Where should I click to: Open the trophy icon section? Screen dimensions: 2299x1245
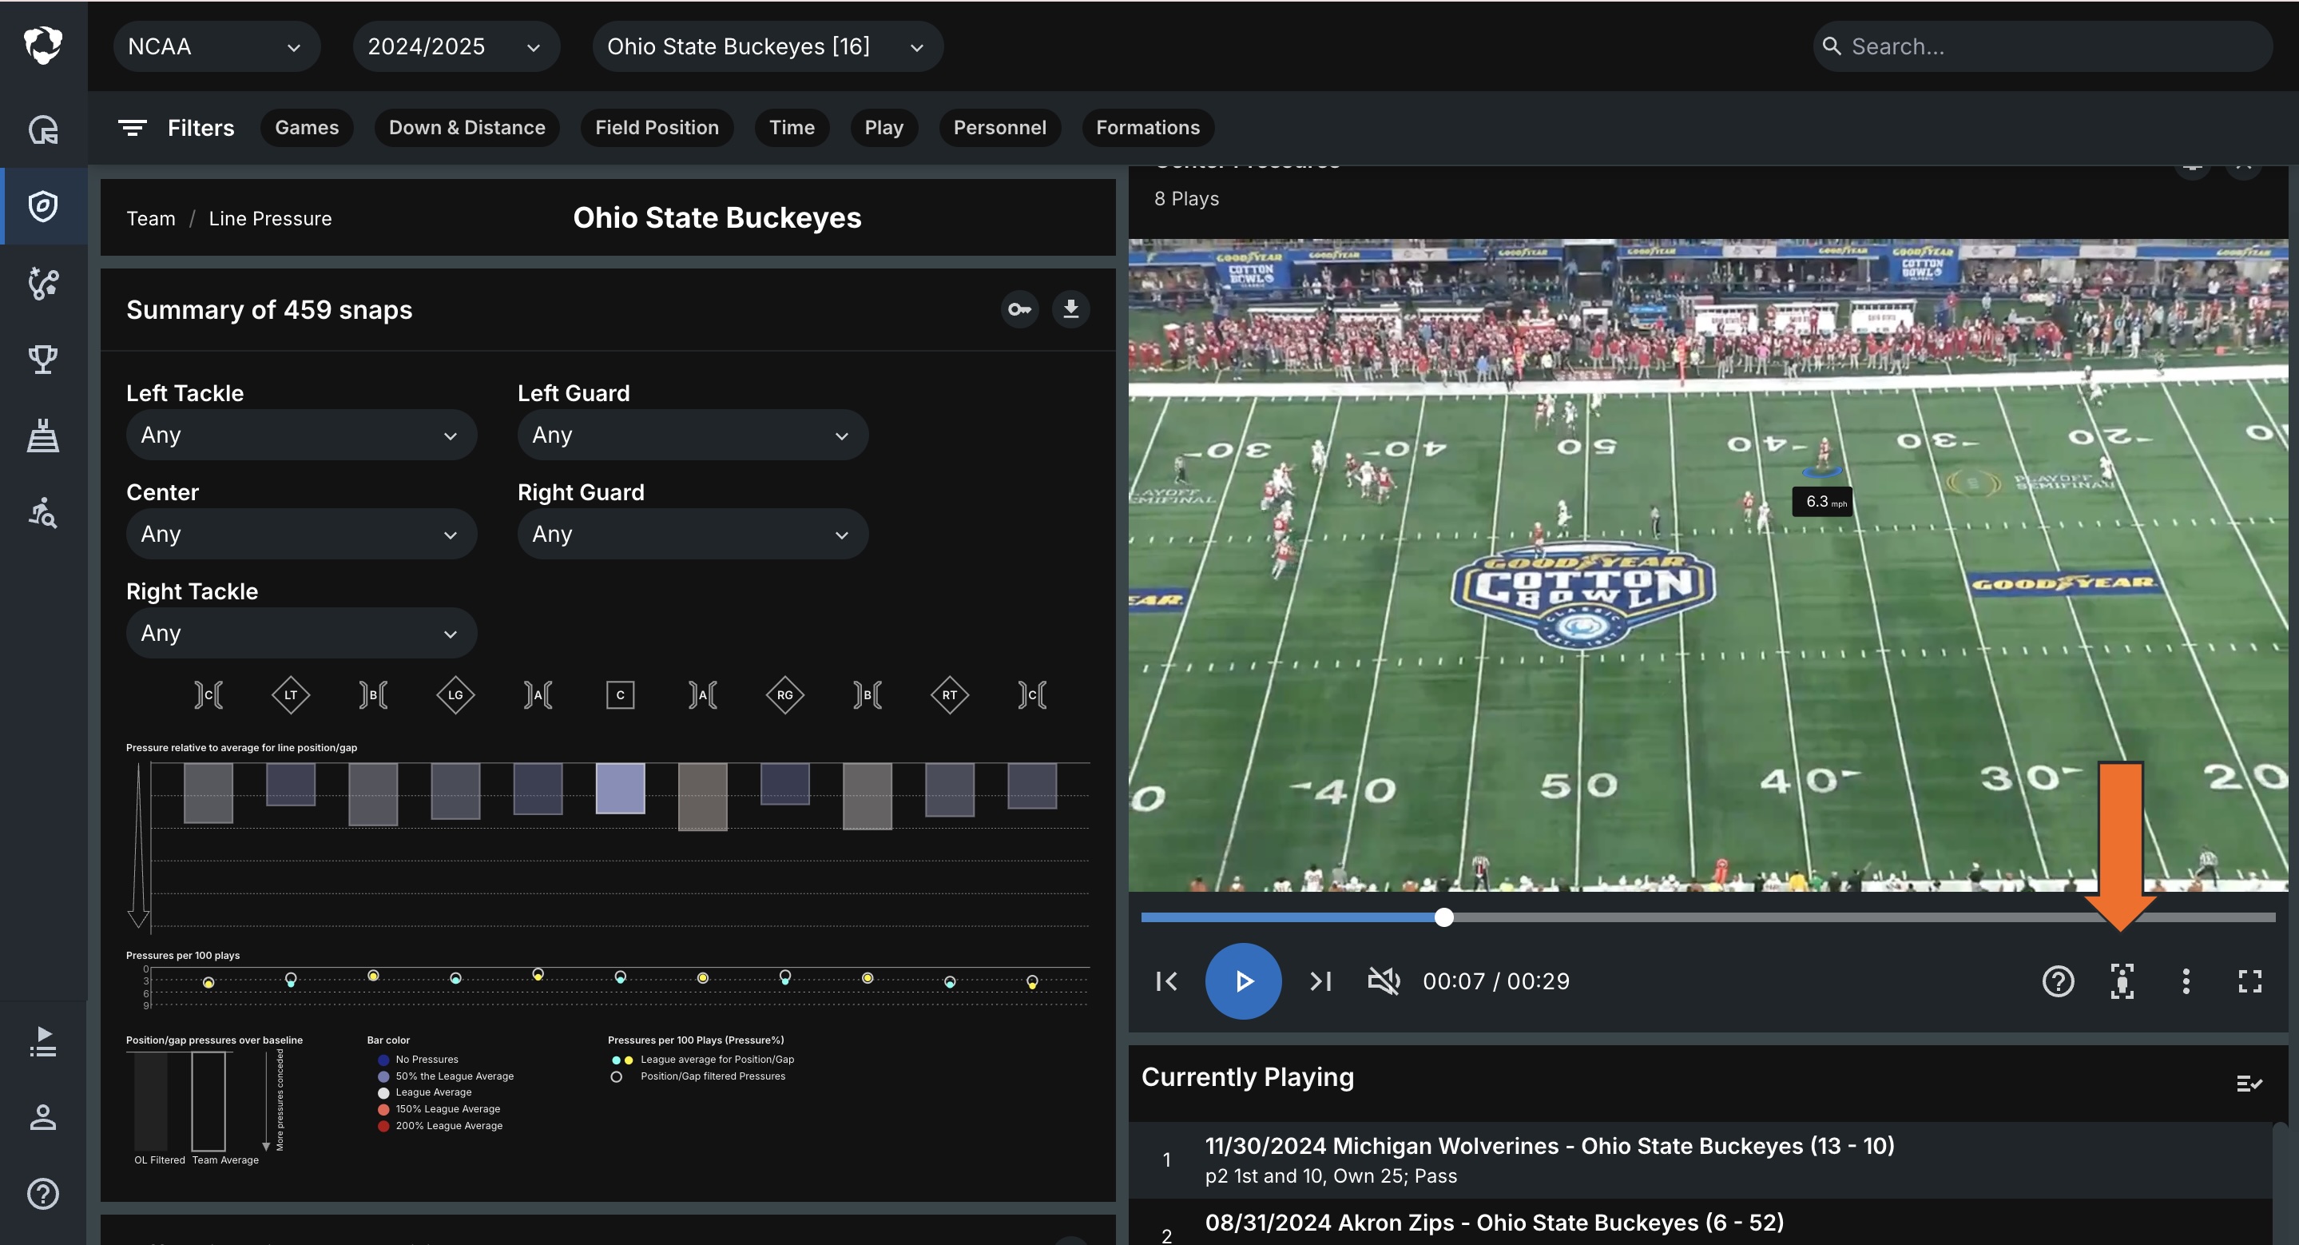click(43, 360)
